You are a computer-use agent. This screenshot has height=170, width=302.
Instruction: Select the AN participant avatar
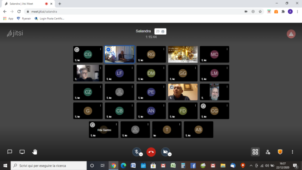pos(151,111)
